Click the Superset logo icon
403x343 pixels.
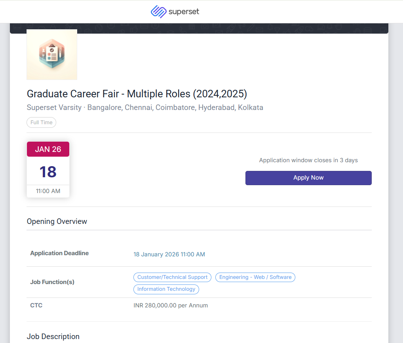click(158, 11)
